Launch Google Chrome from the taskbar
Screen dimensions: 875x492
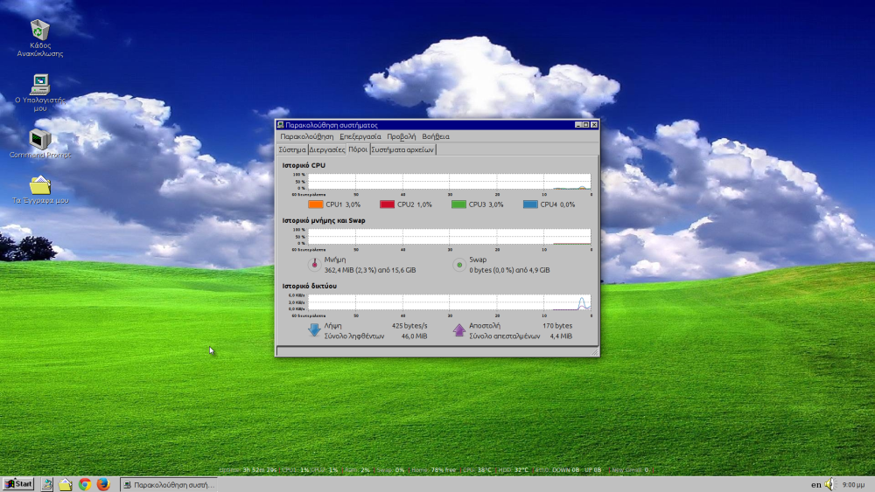point(85,485)
